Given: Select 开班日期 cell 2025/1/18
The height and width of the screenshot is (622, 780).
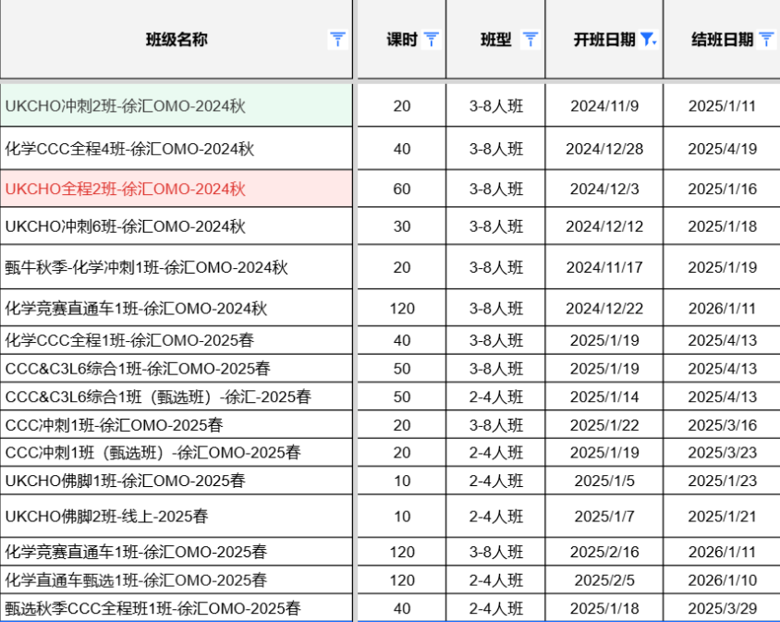Looking at the screenshot, I should pos(603,607).
